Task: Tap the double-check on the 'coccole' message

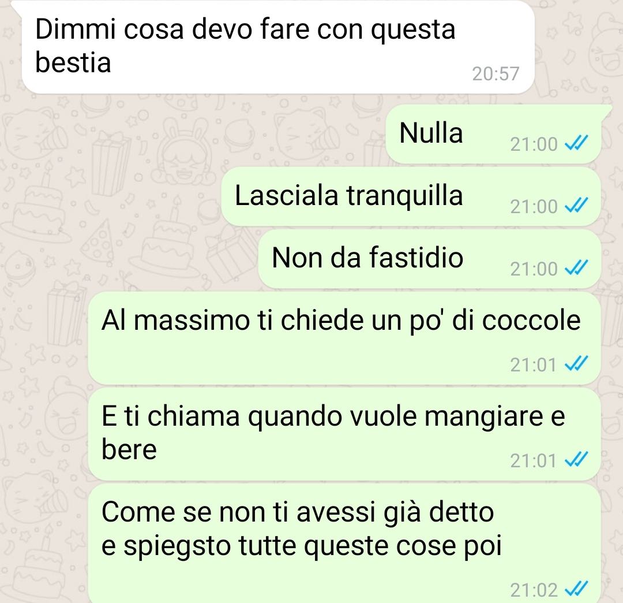Action: 576,364
